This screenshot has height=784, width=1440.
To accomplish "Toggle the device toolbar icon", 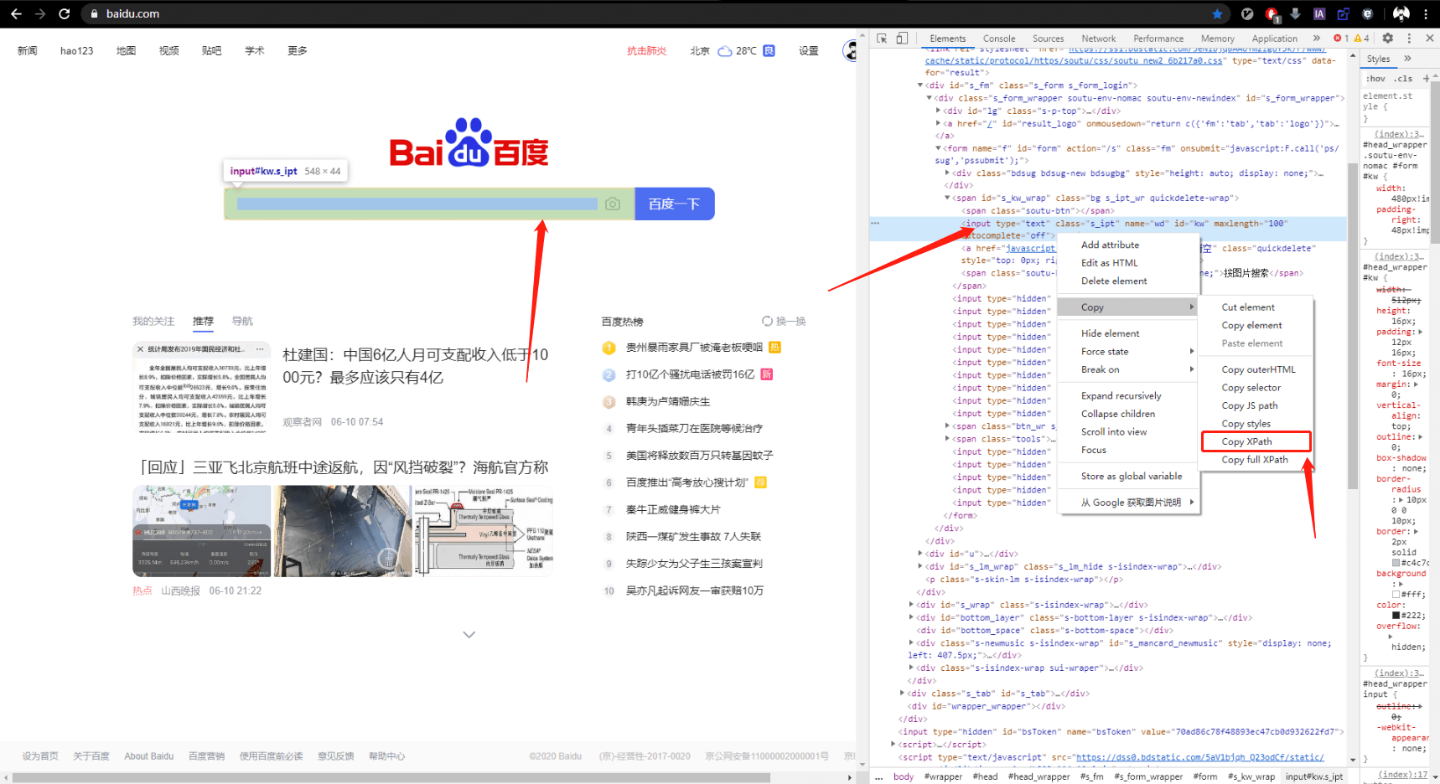I will 902,38.
